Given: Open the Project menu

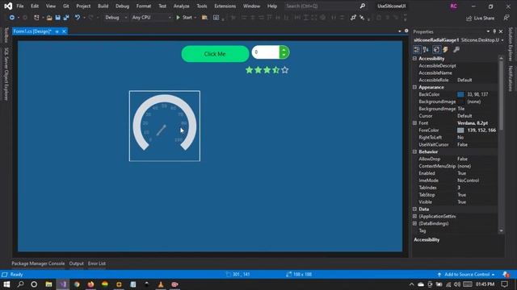Looking at the screenshot, I should (83, 6).
